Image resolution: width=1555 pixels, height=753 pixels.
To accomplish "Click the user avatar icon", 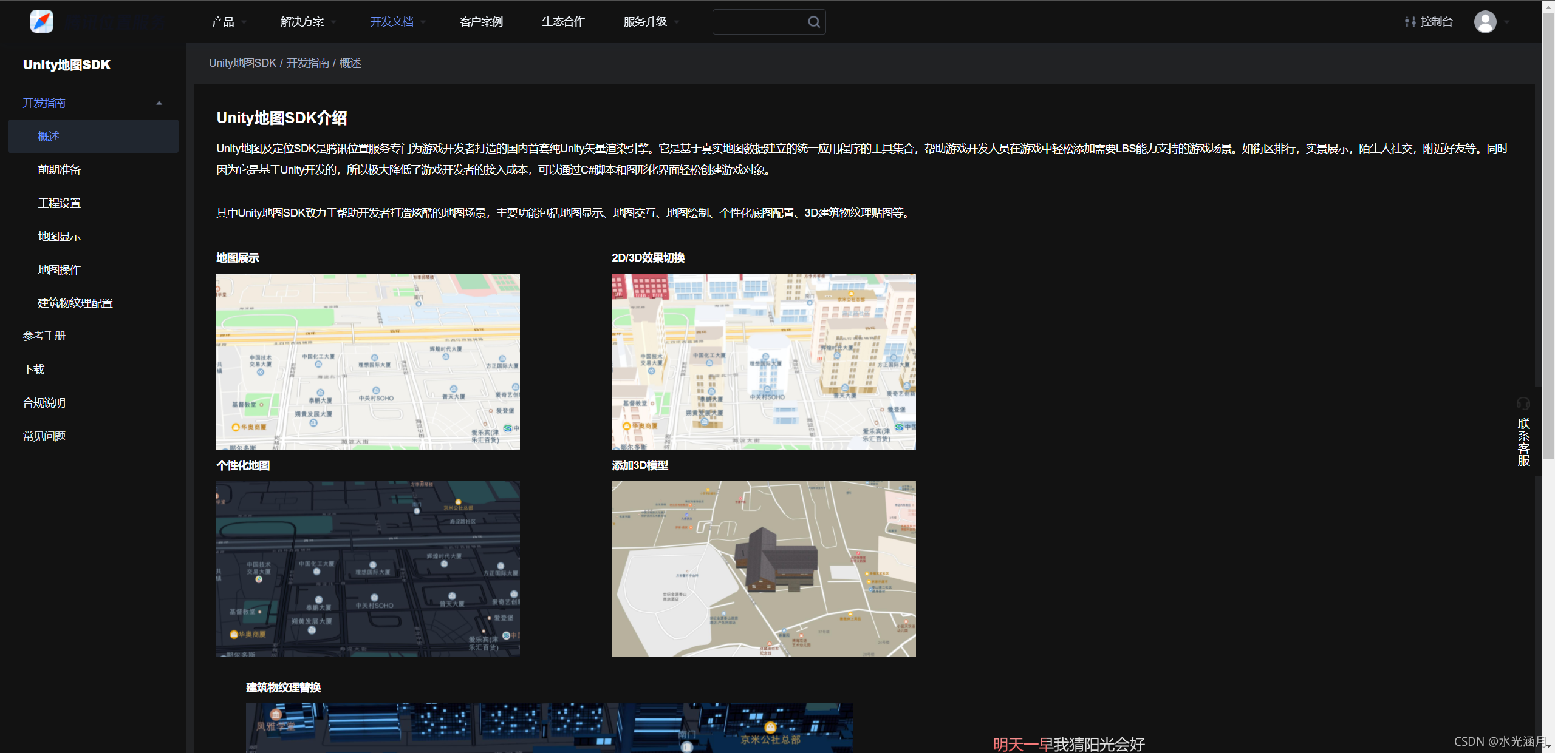I will click(x=1485, y=22).
